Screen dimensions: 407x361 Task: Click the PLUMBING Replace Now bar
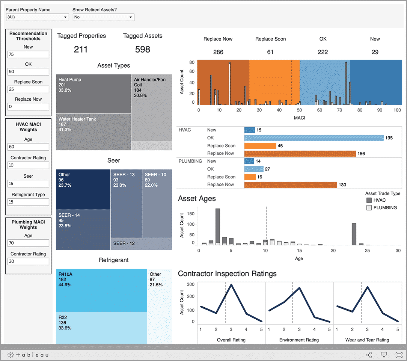(x=291, y=185)
